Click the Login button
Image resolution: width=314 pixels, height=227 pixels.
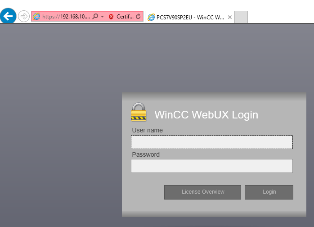point(269,192)
